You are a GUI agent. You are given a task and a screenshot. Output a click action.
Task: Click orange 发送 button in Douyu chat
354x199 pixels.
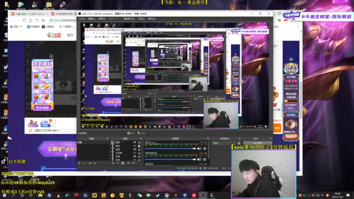(x=277, y=128)
